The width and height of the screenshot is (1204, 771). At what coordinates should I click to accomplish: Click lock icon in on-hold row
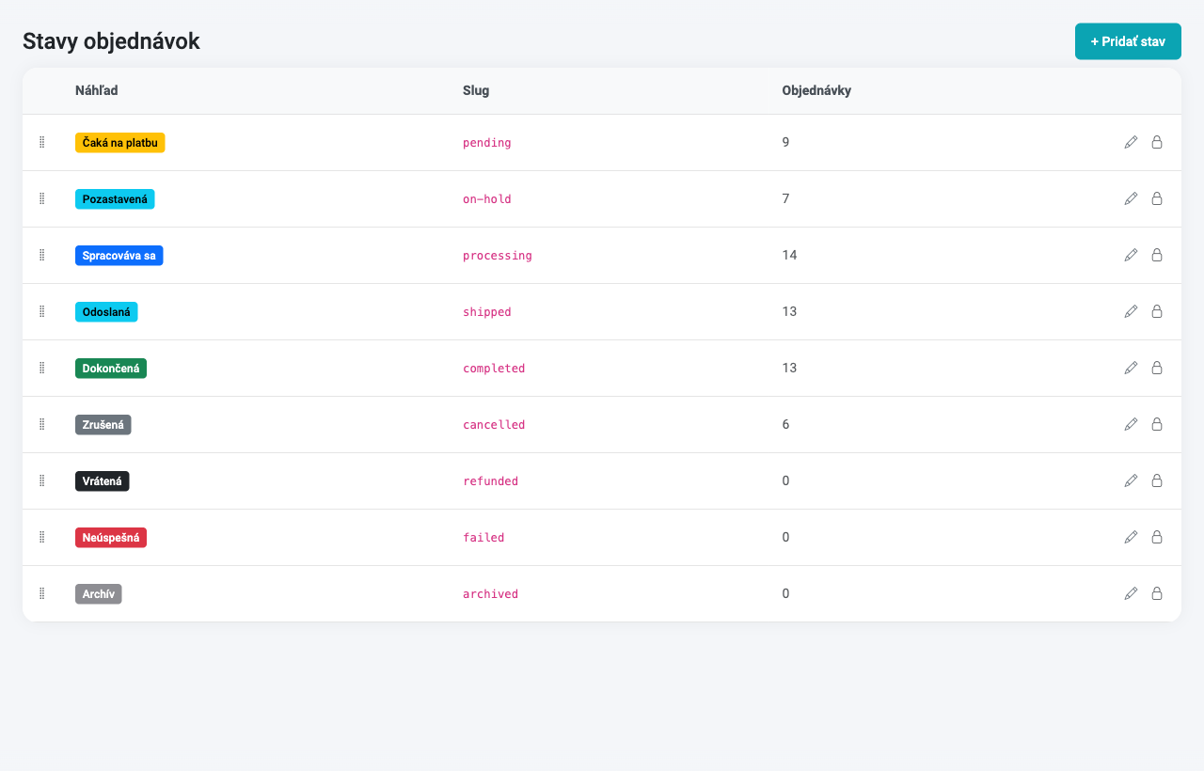tap(1157, 198)
